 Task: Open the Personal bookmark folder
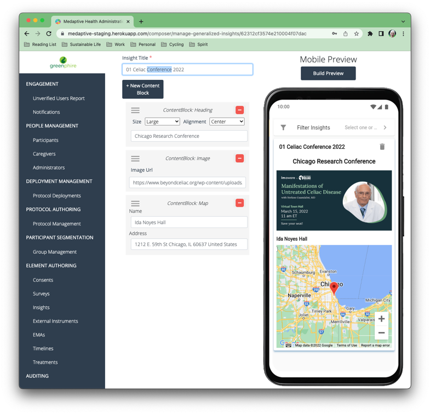[143, 44]
